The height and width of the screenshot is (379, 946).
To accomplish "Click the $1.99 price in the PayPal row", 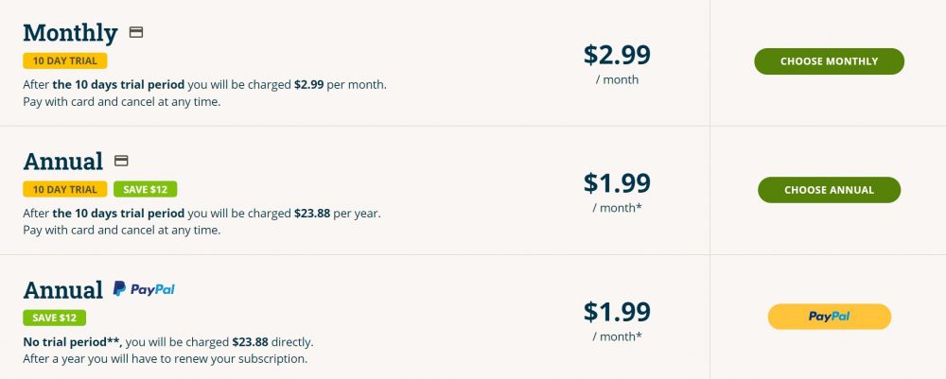I will [x=617, y=310].
